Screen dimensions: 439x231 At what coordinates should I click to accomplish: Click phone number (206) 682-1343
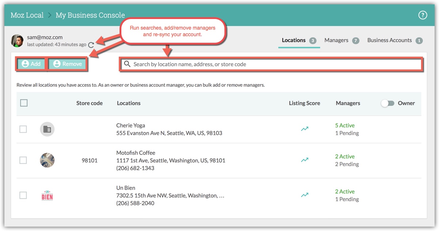coord(135,168)
